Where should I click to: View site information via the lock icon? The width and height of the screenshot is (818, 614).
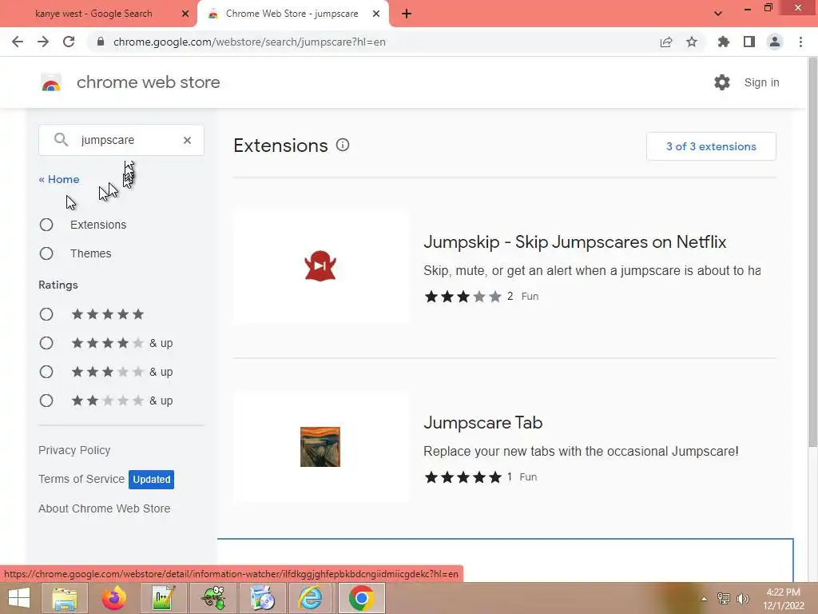point(101,42)
